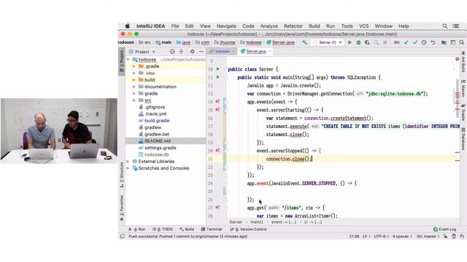Run the Server configuration with green play icon
The image size is (467, 262).
[350, 42]
